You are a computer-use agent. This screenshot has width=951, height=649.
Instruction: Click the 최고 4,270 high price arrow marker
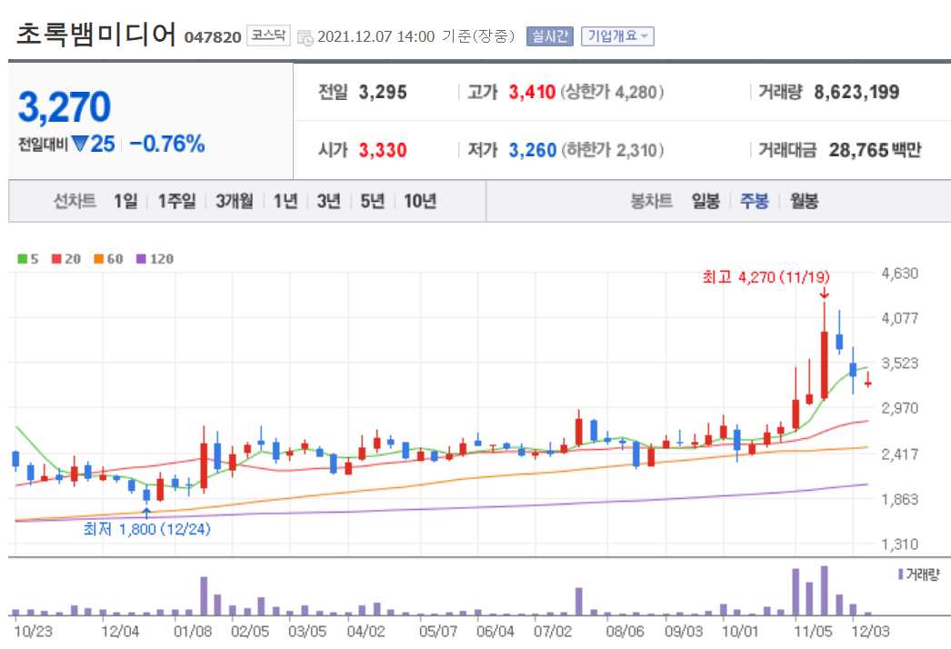click(823, 295)
